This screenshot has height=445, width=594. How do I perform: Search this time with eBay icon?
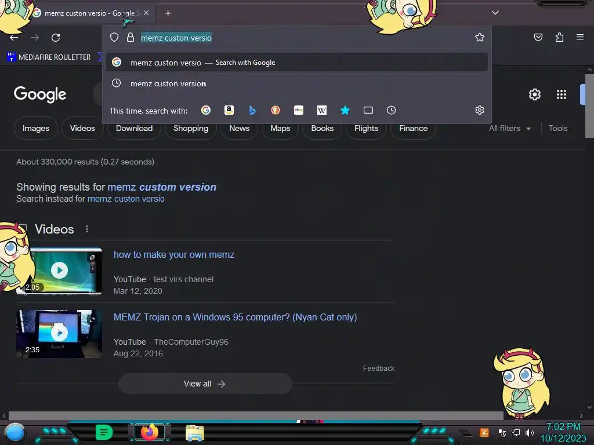coord(299,110)
